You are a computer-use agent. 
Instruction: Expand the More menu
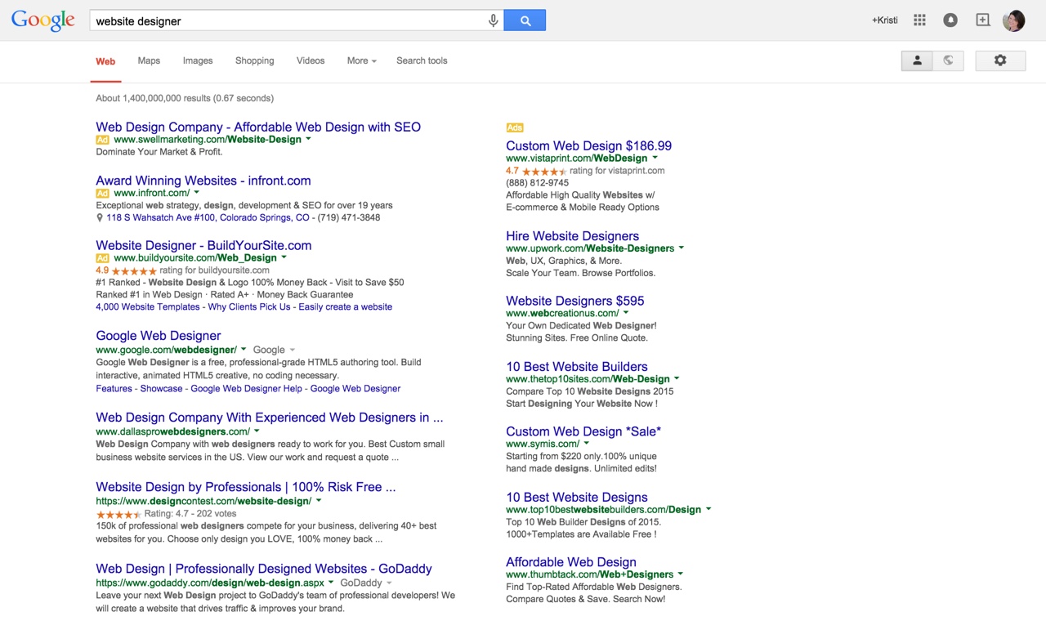[361, 60]
